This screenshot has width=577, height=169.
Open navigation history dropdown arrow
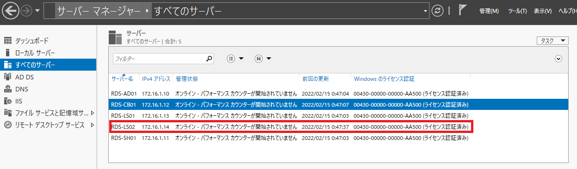(37, 11)
